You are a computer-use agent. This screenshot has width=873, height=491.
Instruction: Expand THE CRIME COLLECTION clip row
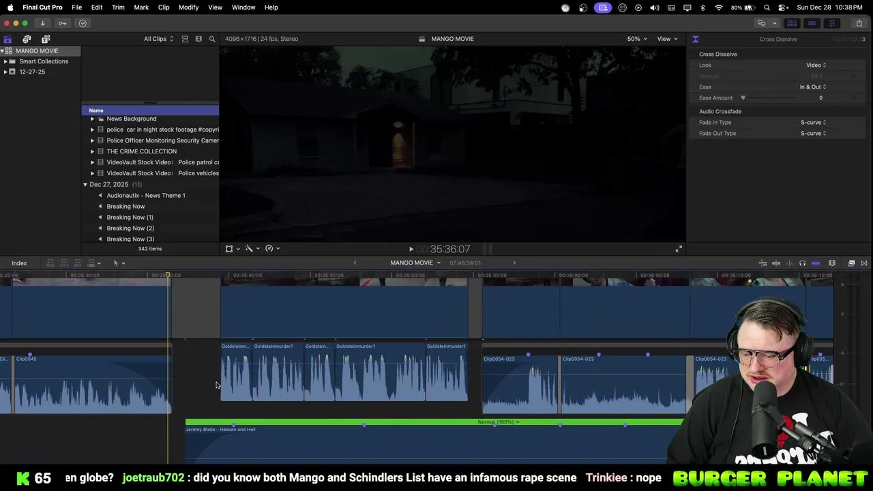92,151
